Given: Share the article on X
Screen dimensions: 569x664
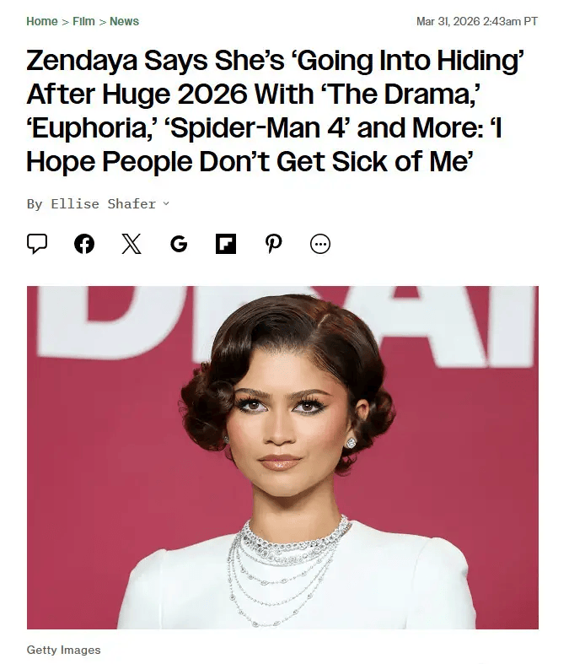Looking at the screenshot, I should click(x=132, y=245).
